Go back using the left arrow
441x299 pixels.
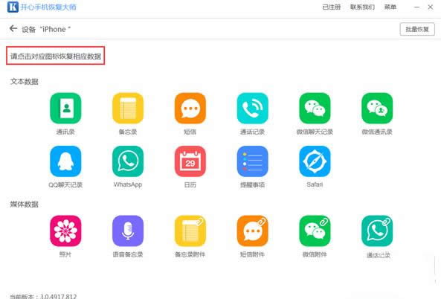coord(13,28)
